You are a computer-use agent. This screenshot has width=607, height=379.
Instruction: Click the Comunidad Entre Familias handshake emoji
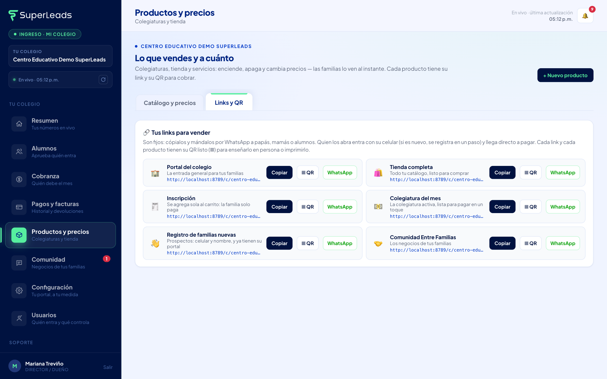tap(378, 243)
